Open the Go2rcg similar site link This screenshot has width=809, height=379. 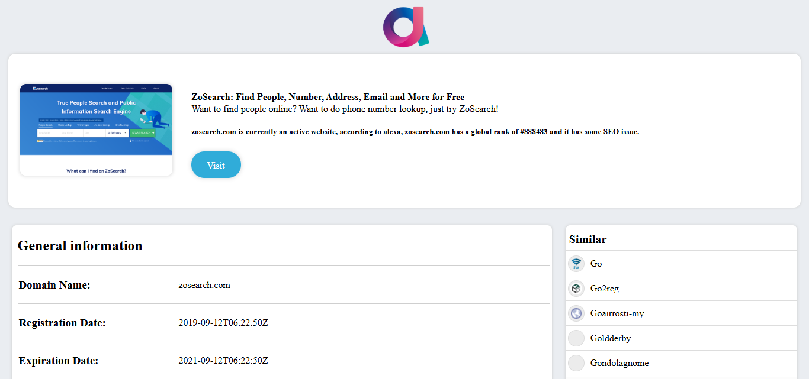coord(605,289)
